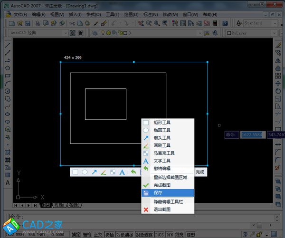Screen dimensions: 285x238
Task: Toggle 栅格 grid display in status bar
Action: (x=86, y=234)
